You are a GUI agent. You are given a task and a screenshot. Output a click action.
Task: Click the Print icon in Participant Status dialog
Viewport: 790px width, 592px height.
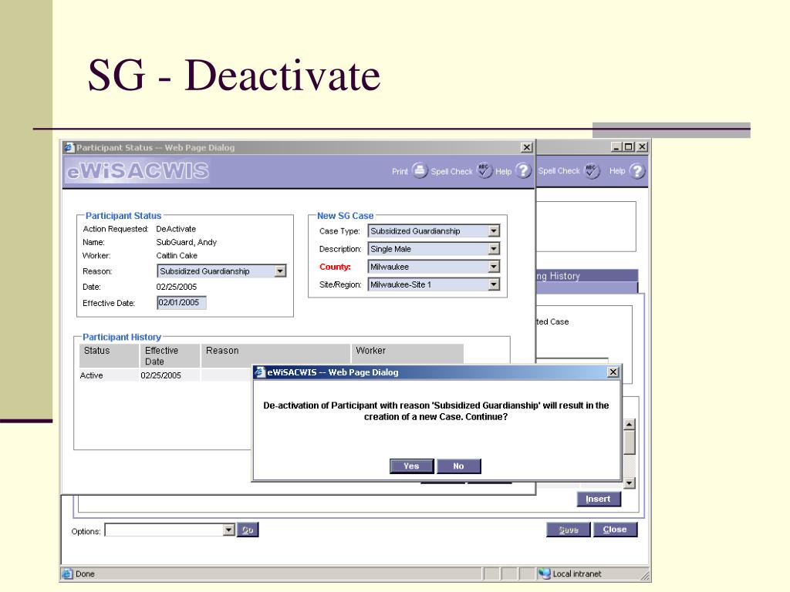[420, 170]
